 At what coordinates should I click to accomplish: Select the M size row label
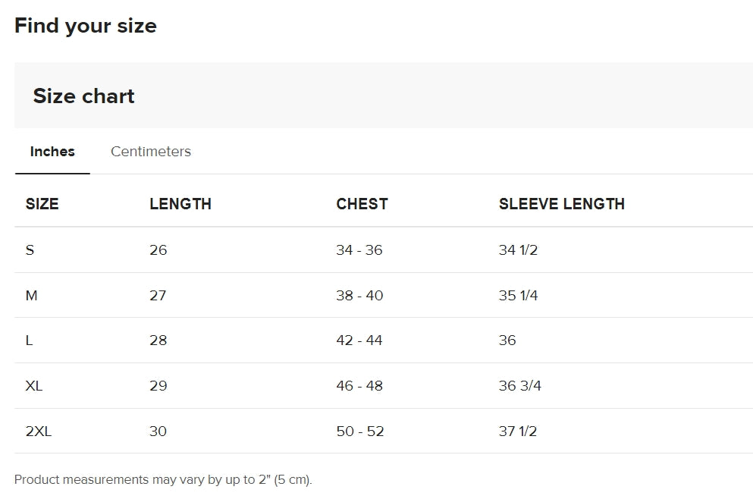click(x=31, y=295)
